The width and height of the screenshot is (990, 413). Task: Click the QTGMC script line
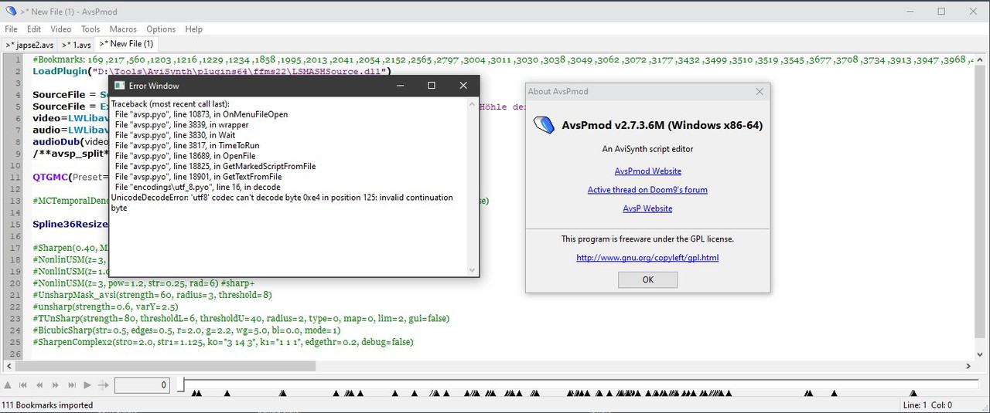coord(70,177)
